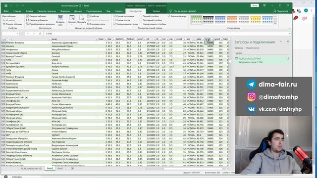
Task: Open the filter dropdown for the fonbet column
Action: click(136, 39)
